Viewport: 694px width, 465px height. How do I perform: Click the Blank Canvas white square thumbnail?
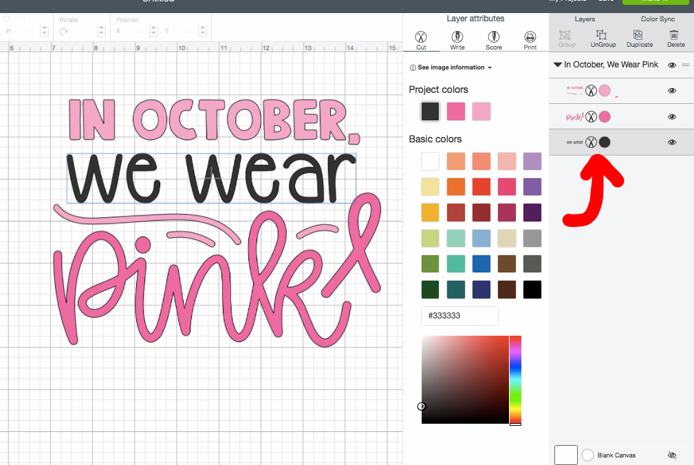(x=565, y=455)
